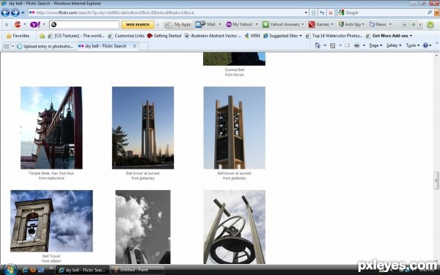Image resolution: width=440 pixels, height=275 pixels.
Task: Open the My Yahoo! toolbar button
Action: 239,24
